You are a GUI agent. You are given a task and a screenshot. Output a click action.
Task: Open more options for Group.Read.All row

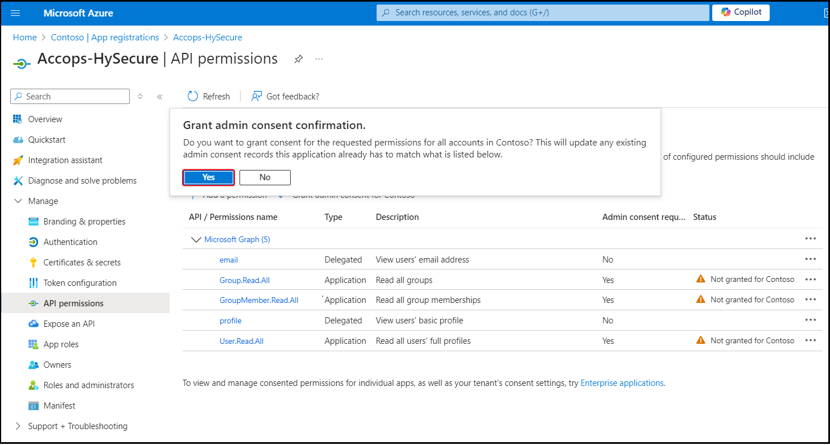811,280
